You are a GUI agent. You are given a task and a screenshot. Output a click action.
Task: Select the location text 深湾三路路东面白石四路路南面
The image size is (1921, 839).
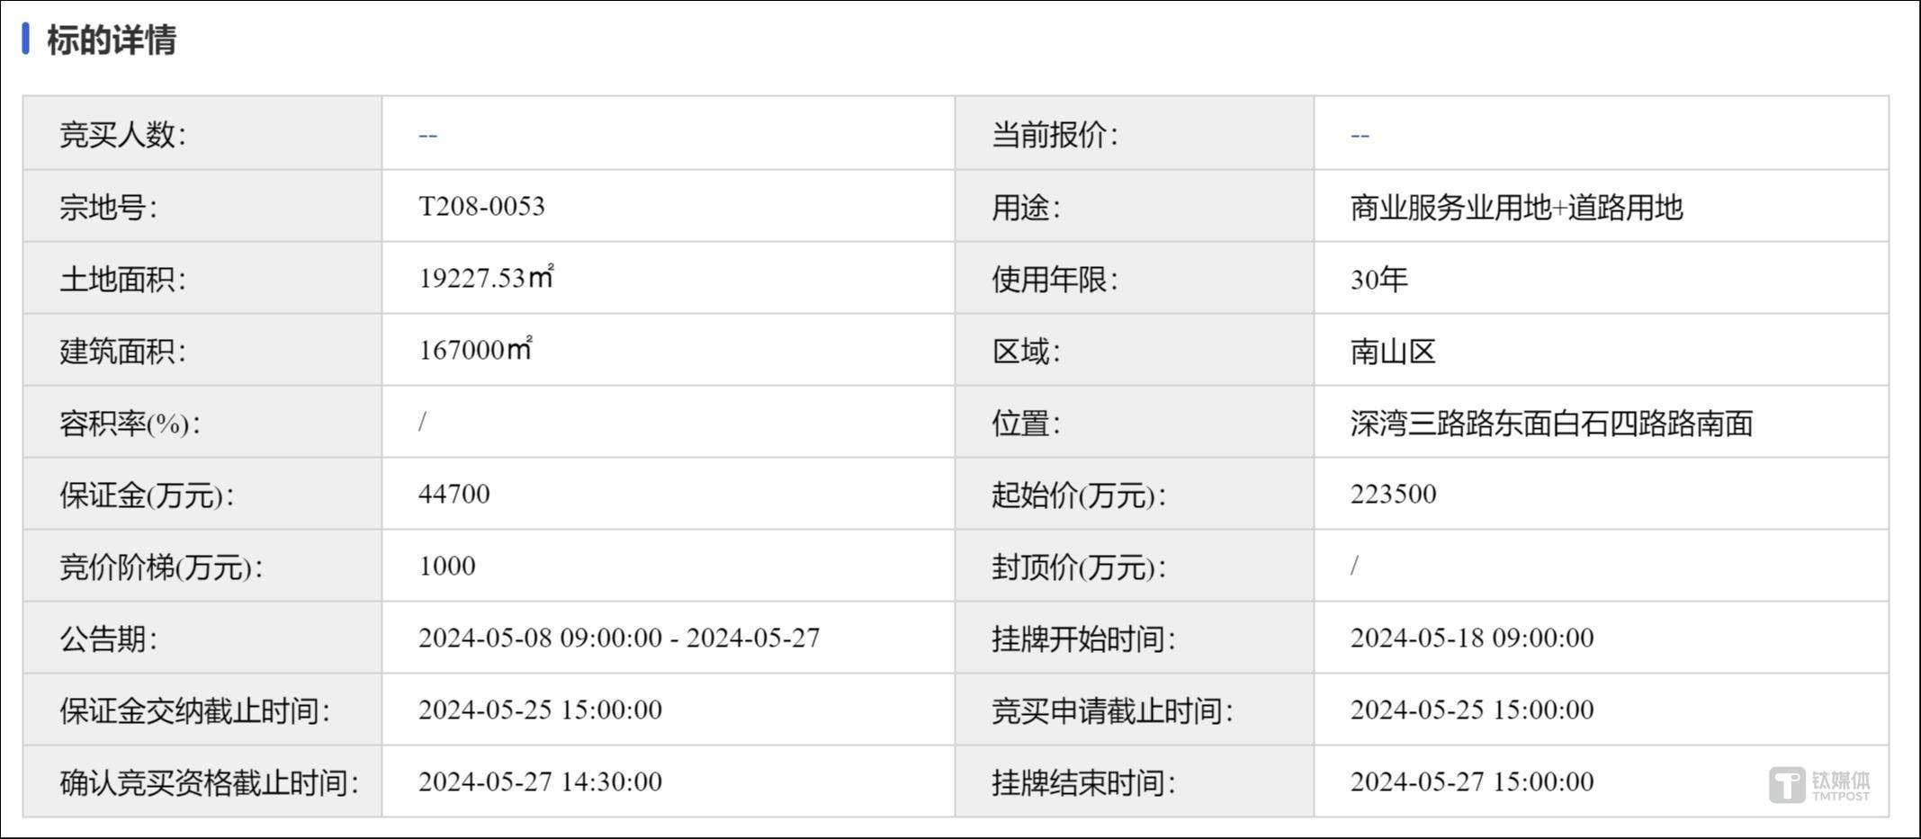coord(1551,423)
